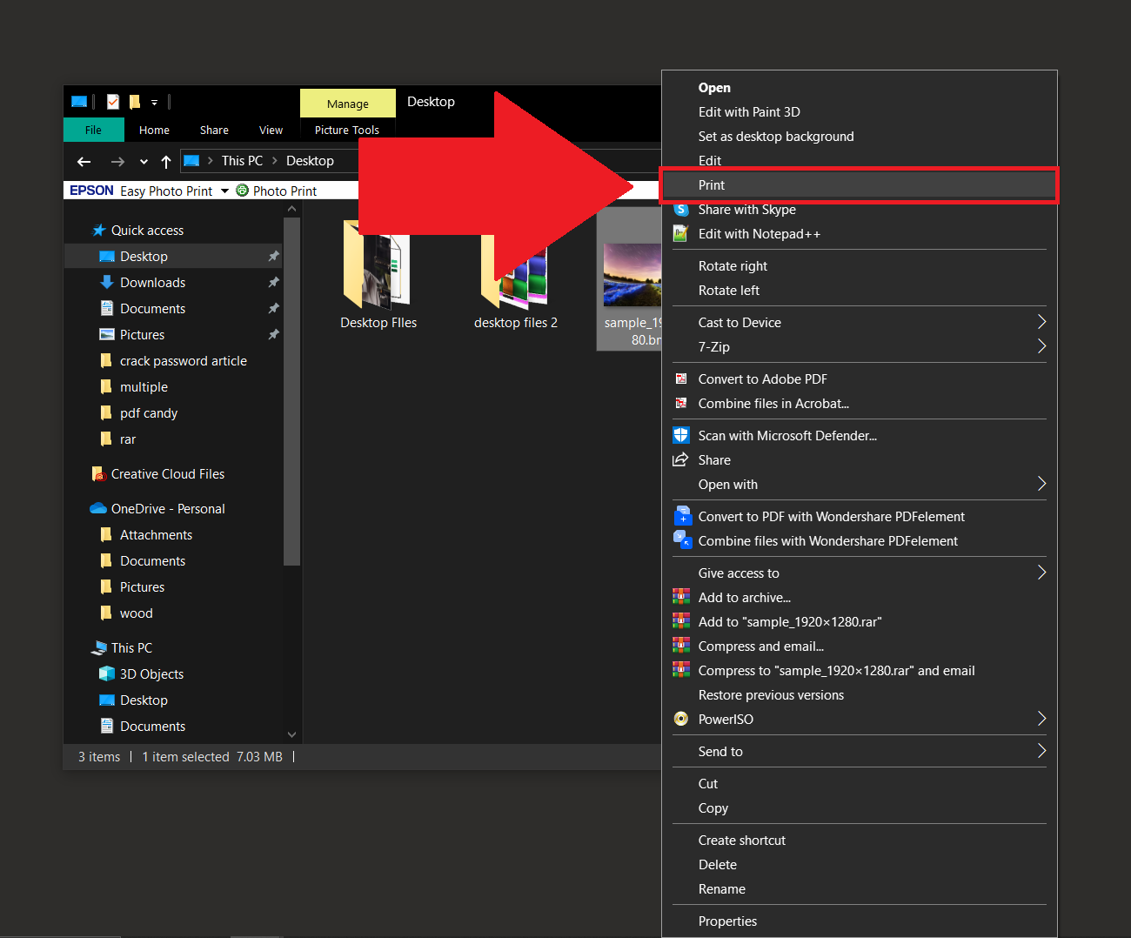Navigate up one level with the up arrow

point(165,161)
